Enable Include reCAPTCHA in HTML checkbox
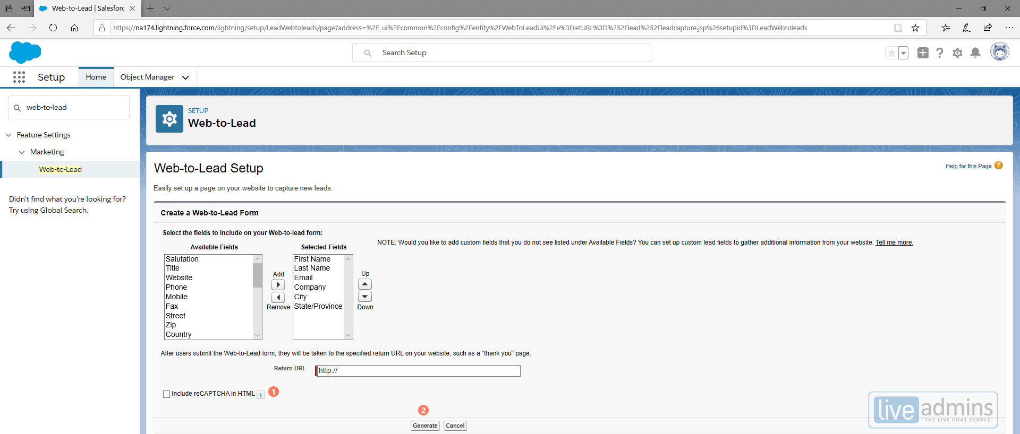 (166, 394)
